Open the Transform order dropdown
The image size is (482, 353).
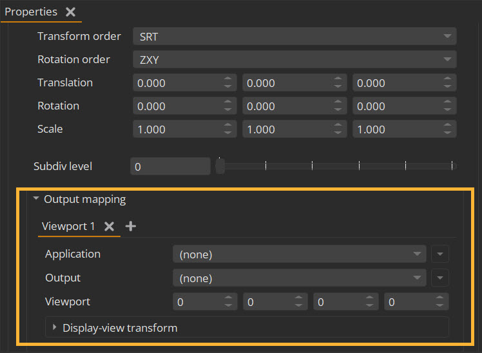click(294, 37)
